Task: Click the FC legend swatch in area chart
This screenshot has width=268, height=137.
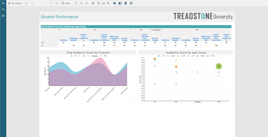Action: [72, 55]
